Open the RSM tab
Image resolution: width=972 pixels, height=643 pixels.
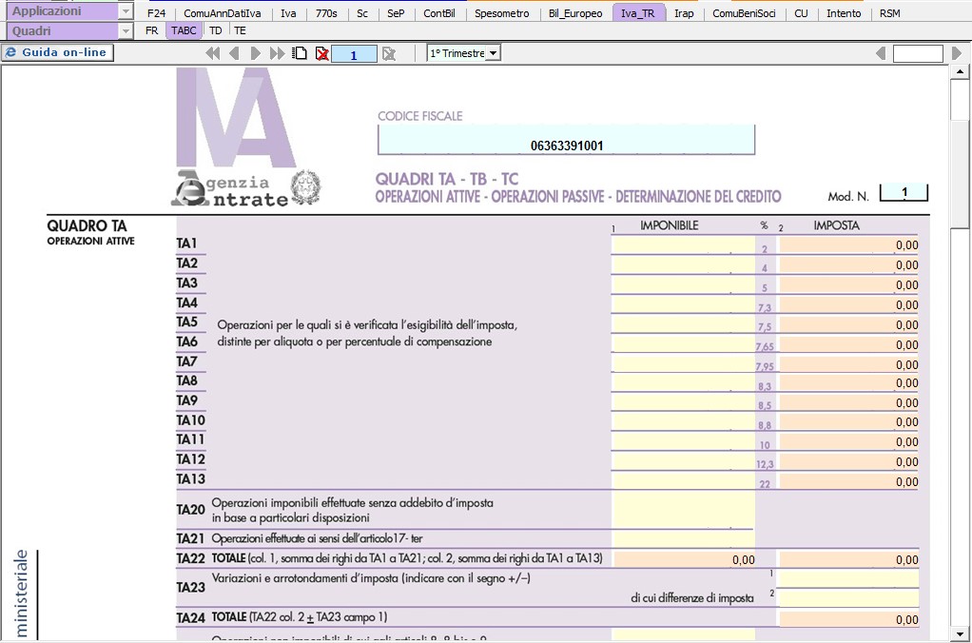click(x=889, y=13)
